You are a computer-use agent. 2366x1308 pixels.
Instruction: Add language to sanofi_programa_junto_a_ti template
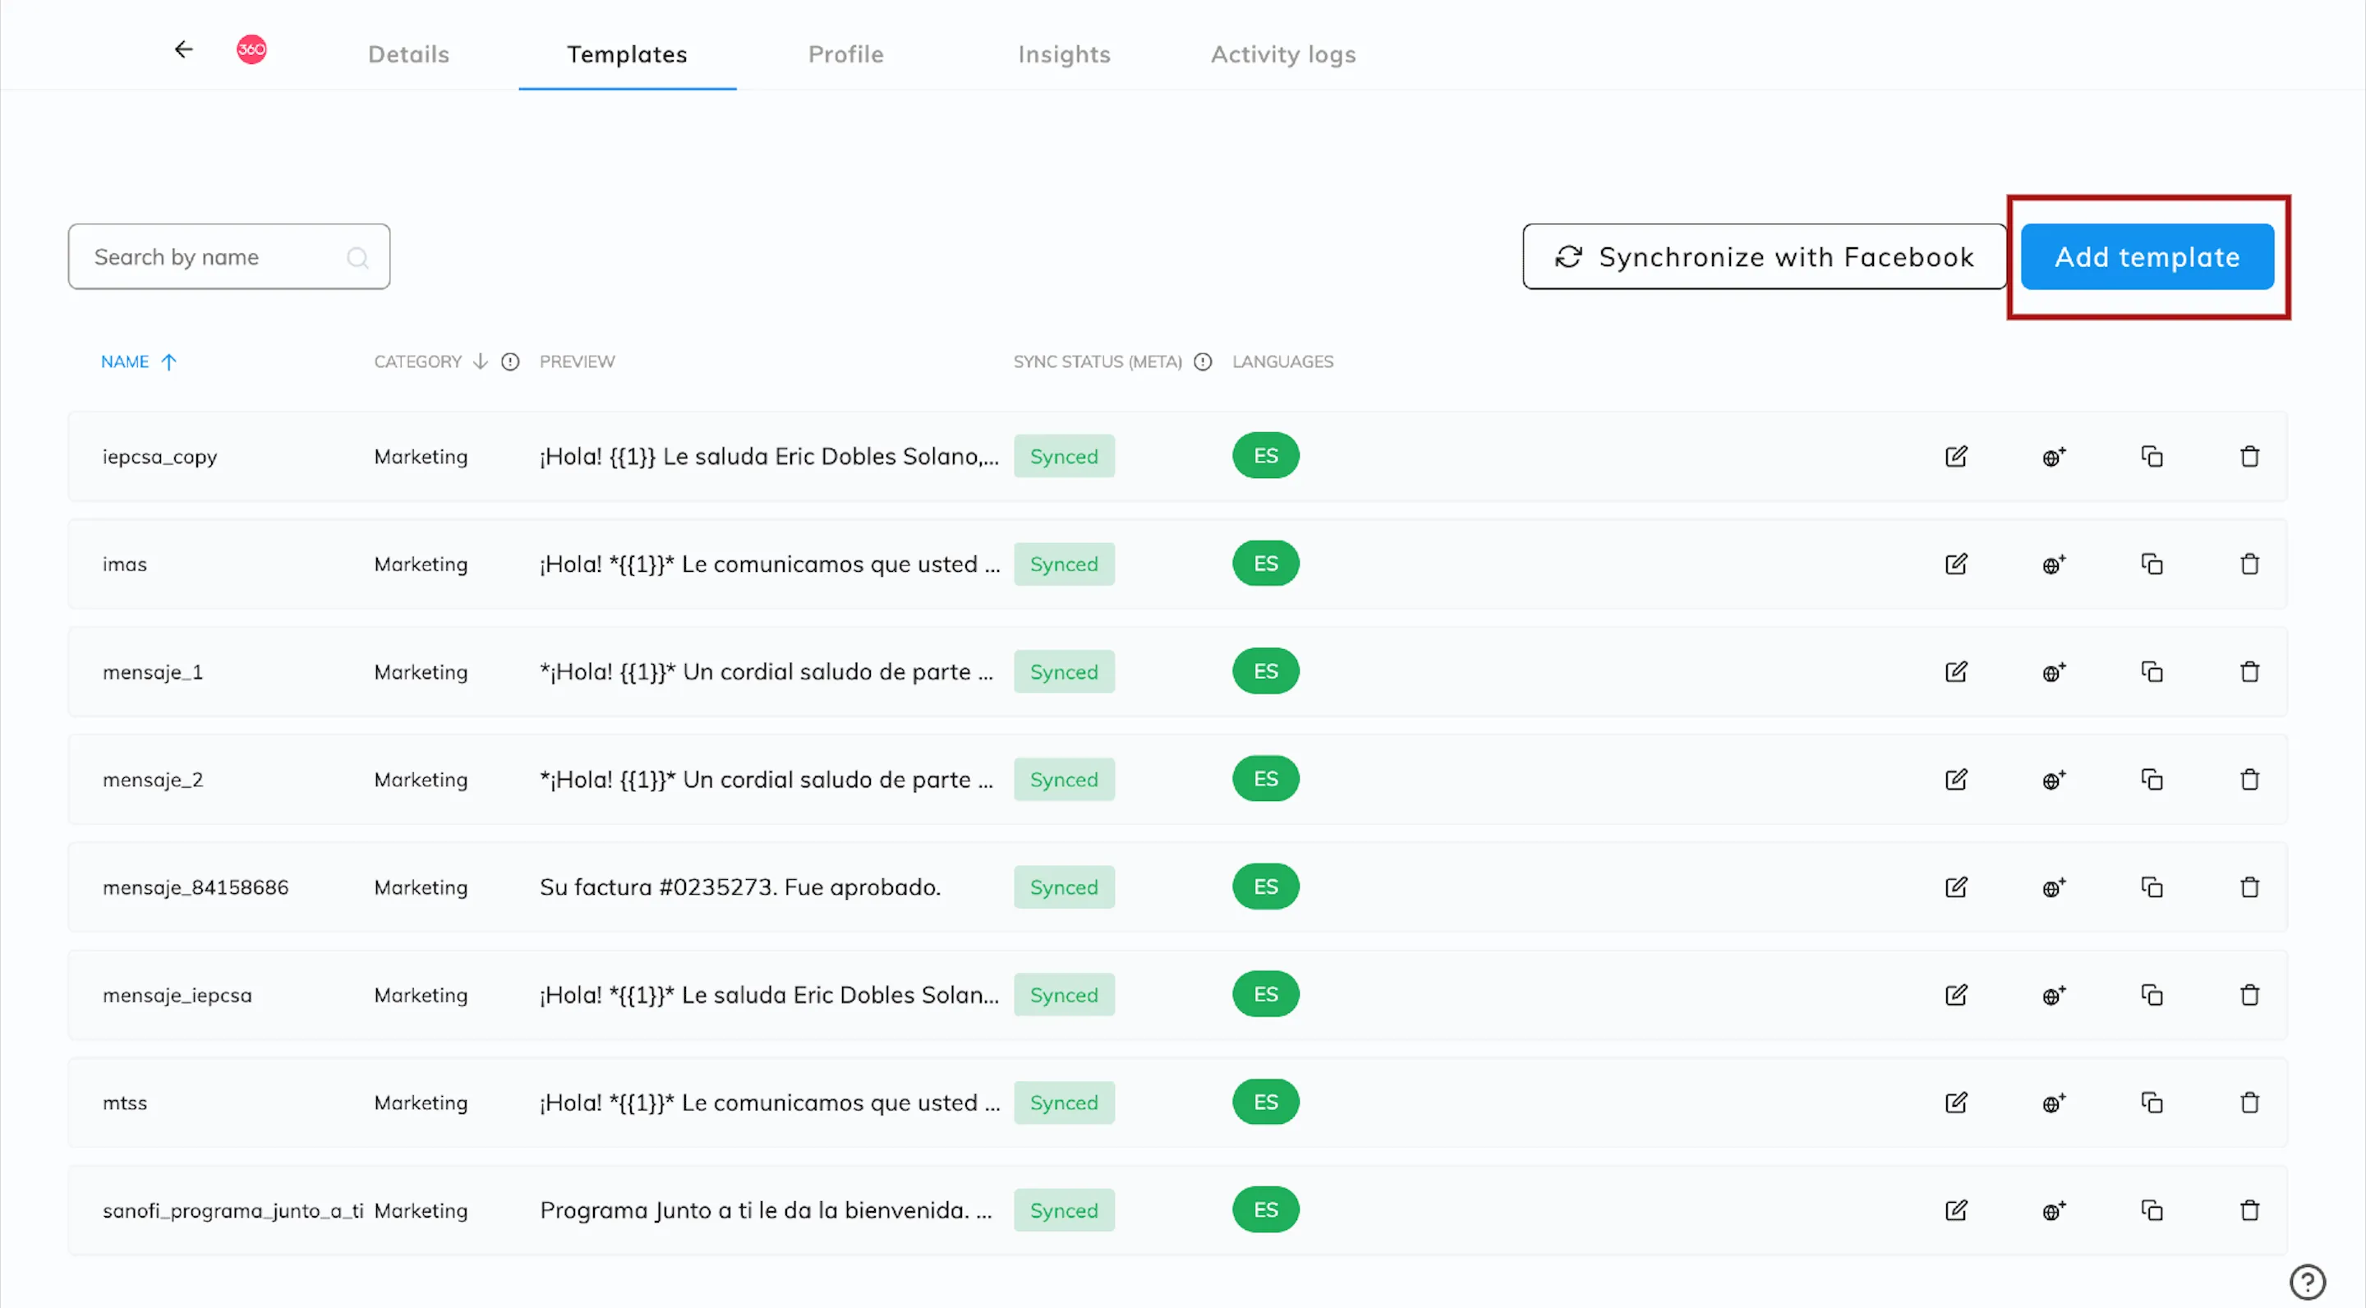2054,1210
